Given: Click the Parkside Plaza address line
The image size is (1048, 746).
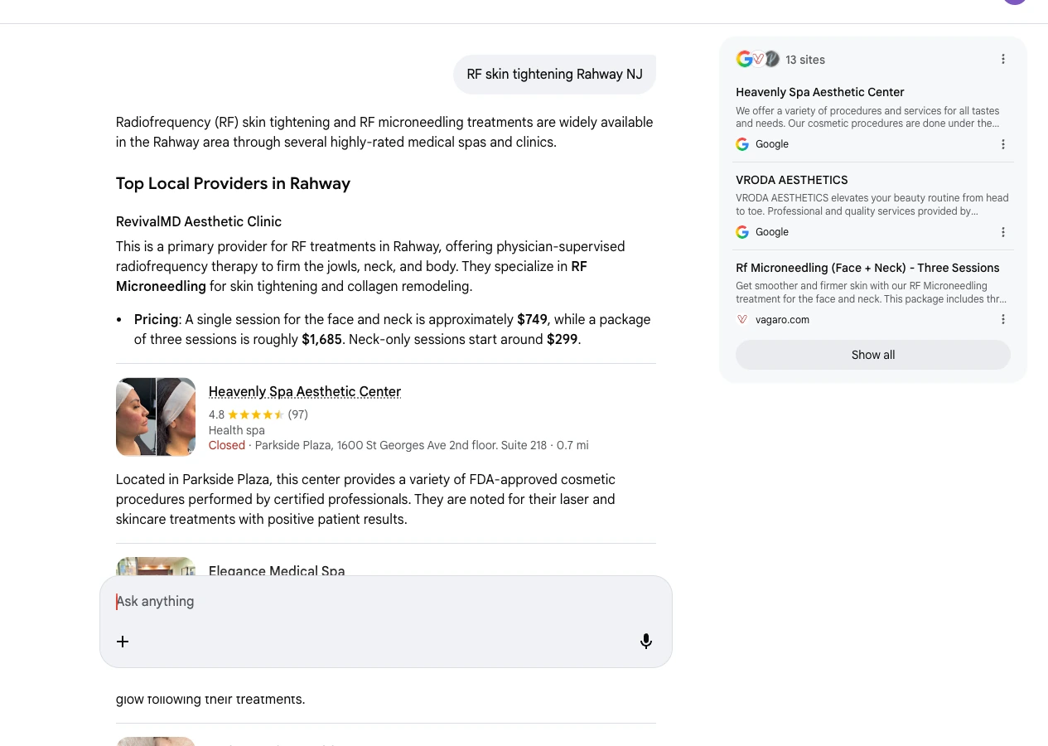Looking at the screenshot, I should pyautogui.click(x=422, y=445).
